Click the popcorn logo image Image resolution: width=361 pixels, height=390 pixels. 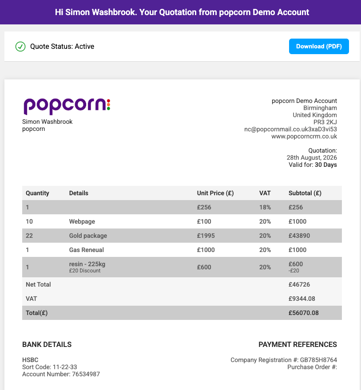point(67,106)
